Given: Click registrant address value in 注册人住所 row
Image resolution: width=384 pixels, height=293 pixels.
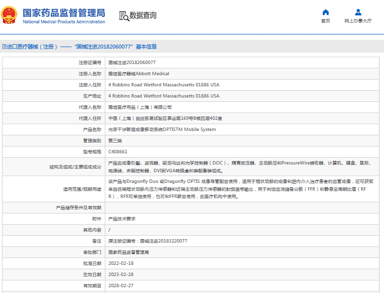Looking at the screenshot, I should (x=164, y=85).
